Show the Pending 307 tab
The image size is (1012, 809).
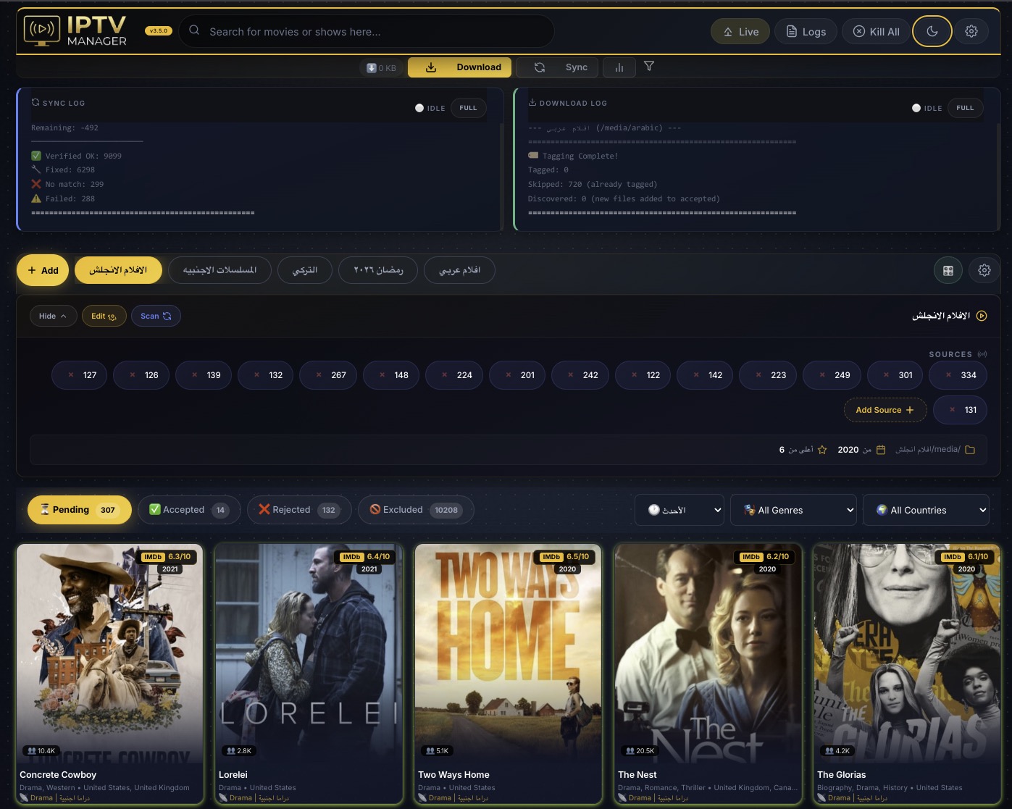coord(80,510)
